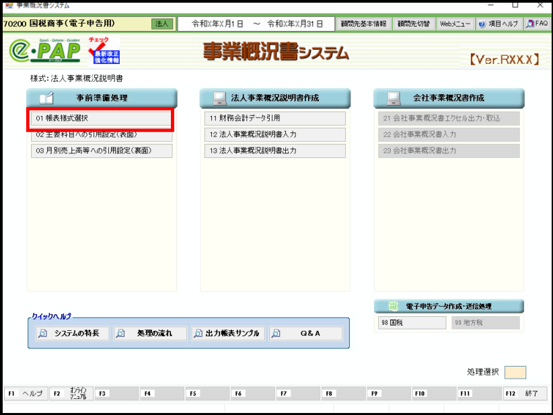This screenshot has height=415, width=553.
Task: View 出力帳表サンプル quick help
Action: tap(227, 334)
